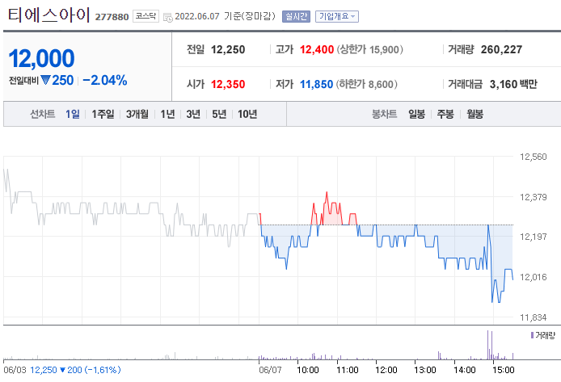Show the 5년 line chart
This screenshot has height=382, width=561.
pos(219,114)
